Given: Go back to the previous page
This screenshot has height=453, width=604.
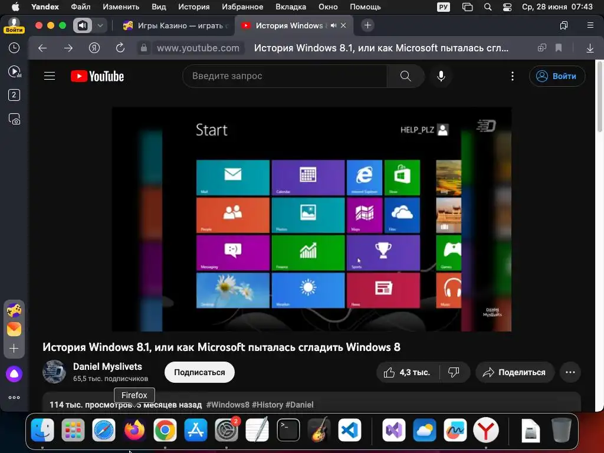Looking at the screenshot, I should [x=42, y=48].
